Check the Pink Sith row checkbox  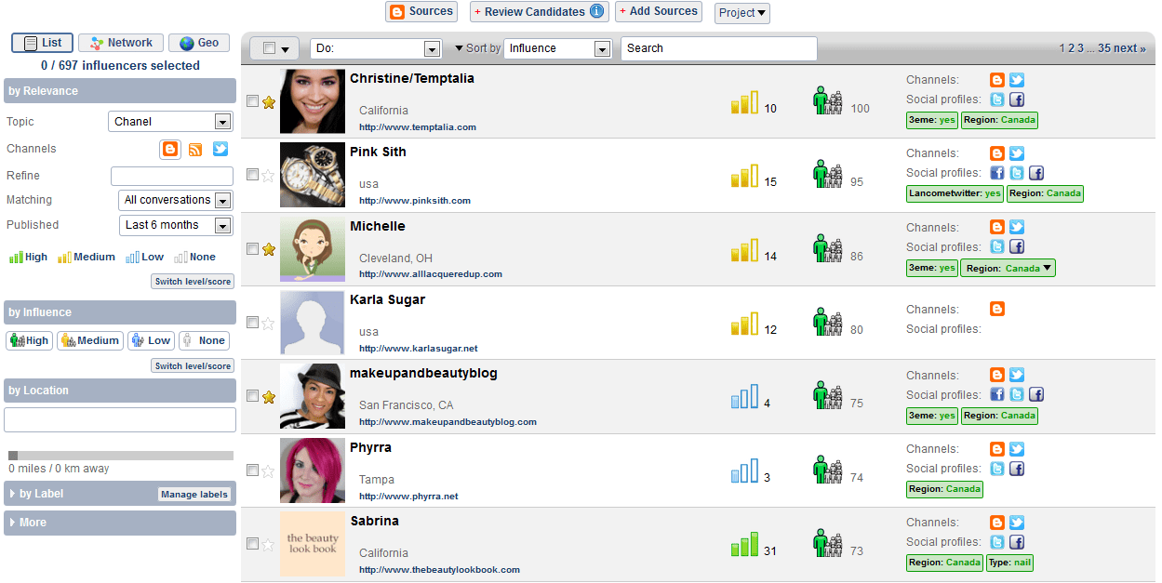point(252,175)
